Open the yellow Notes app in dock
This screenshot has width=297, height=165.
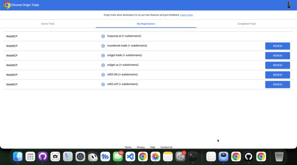coord(168,156)
